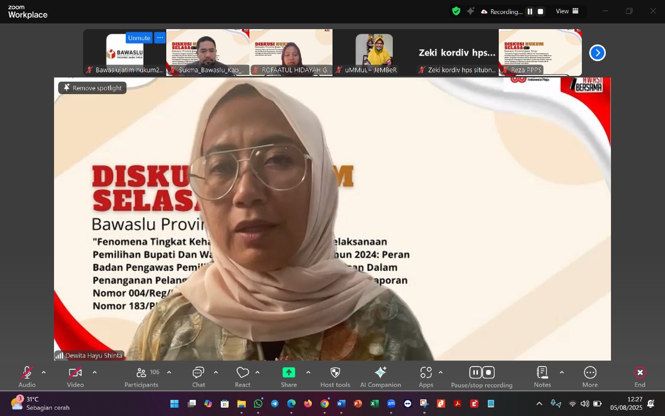Expand the Video options chevron
This screenshot has height=416, width=665.
[x=95, y=372]
